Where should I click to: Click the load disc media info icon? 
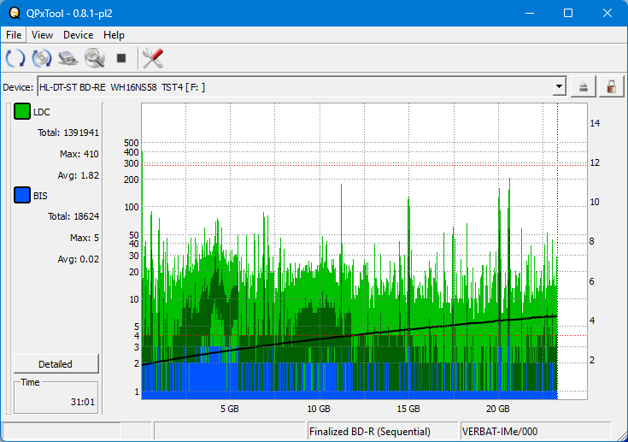pos(42,58)
